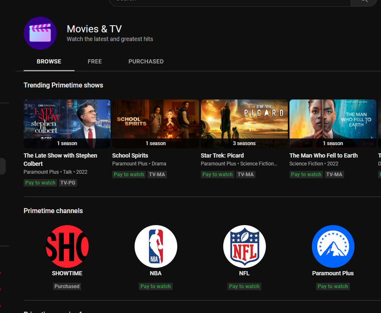Image resolution: width=381 pixels, height=313 pixels.
Task: Click the Star Trek: Picard title link
Action: [222, 155]
